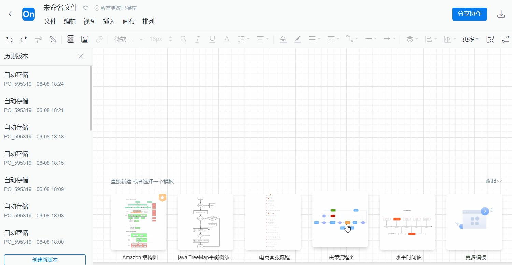Click the 创建新版本 button
The height and width of the screenshot is (265, 512).
[x=45, y=260]
